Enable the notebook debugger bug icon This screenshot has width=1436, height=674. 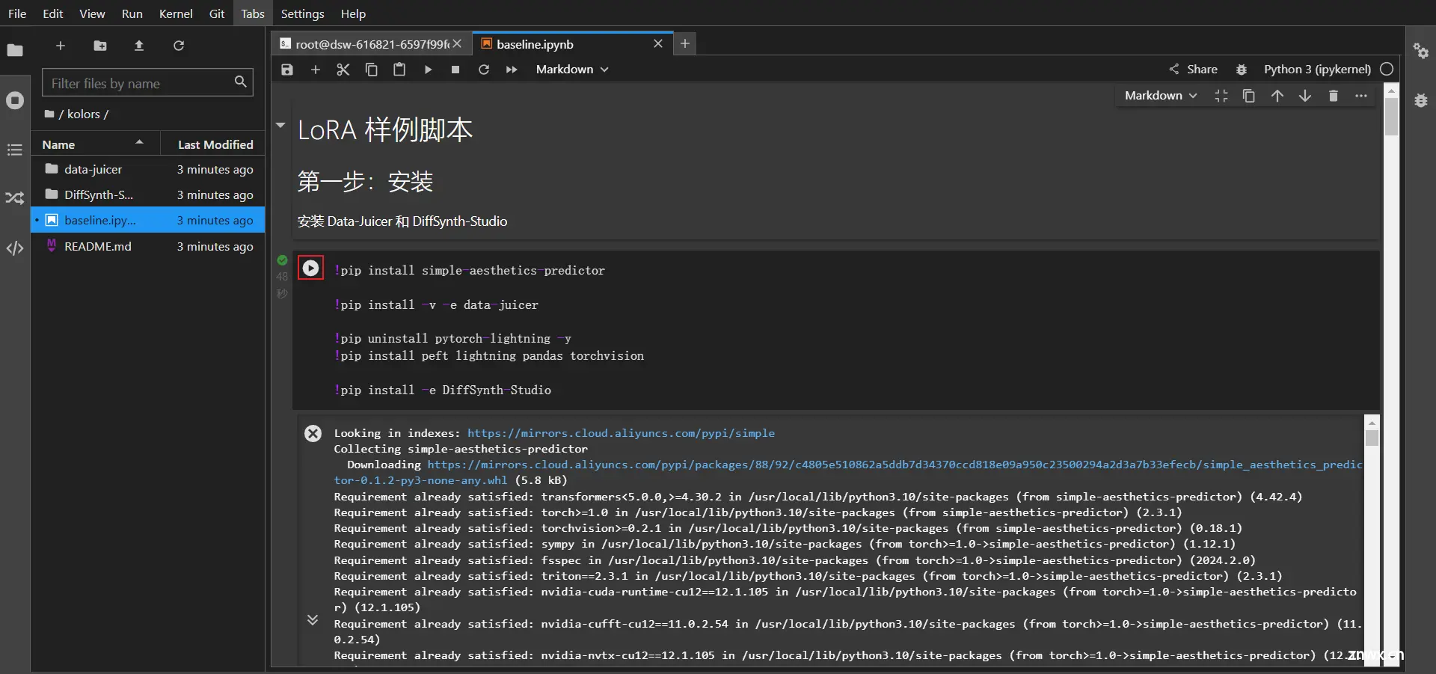[1242, 70]
